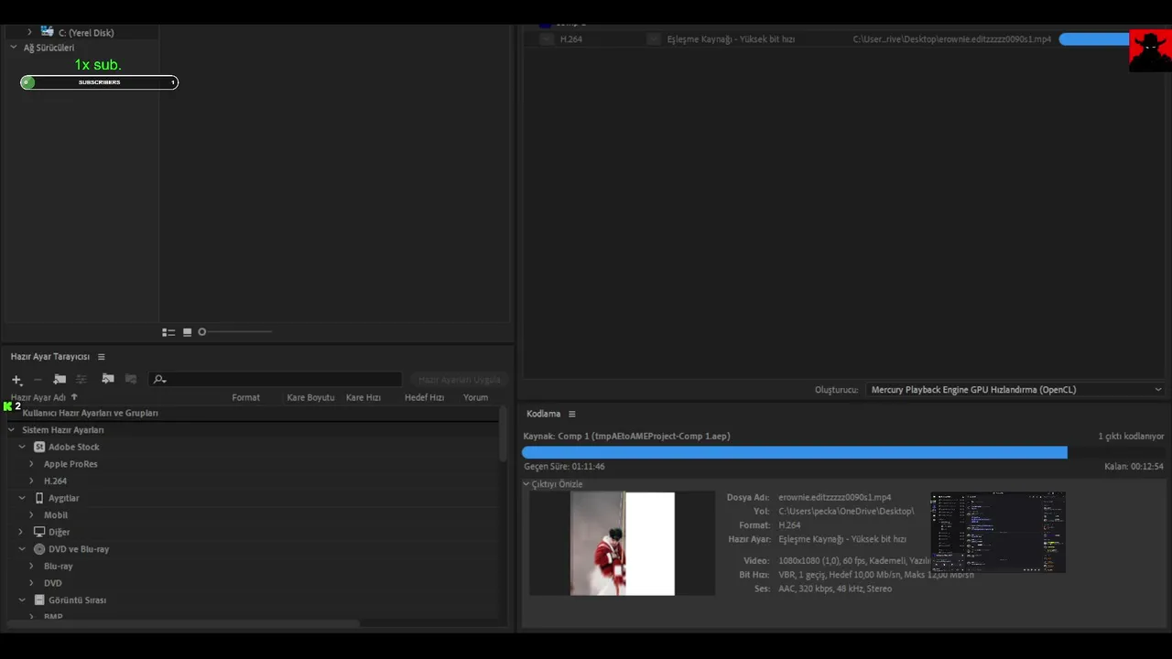
Task: Select the Kodlama panel tab
Action: [x=543, y=414]
